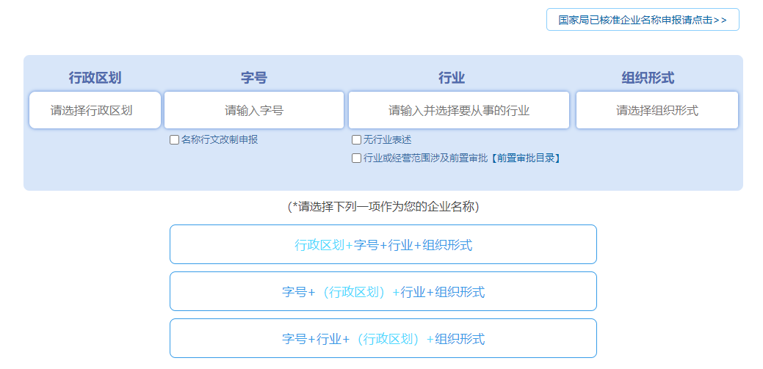Click the 请选择下列一项作为您的企业名称 instruction text

(383, 207)
